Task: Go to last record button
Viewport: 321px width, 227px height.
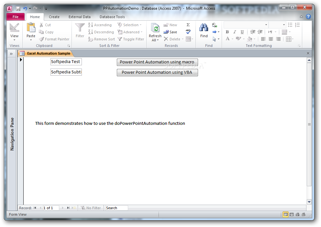Action: (x=68, y=208)
